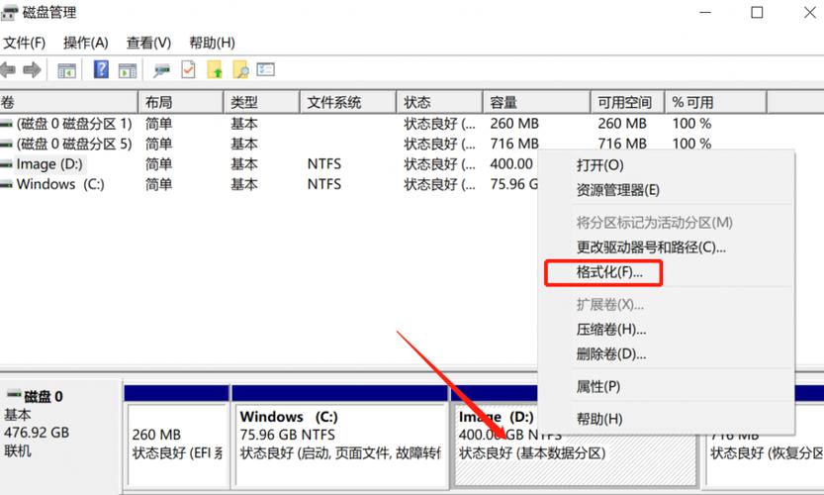
Task: Click the checklist view toolbar icon
Action: (x=266, y=69)
